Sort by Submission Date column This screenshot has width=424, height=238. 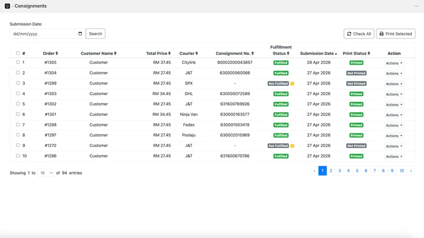pyautogui.click(x=319, y=53)
